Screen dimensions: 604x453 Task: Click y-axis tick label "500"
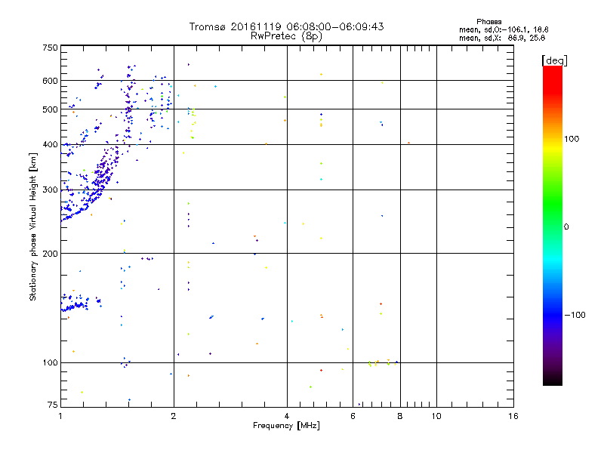(50, 109)
